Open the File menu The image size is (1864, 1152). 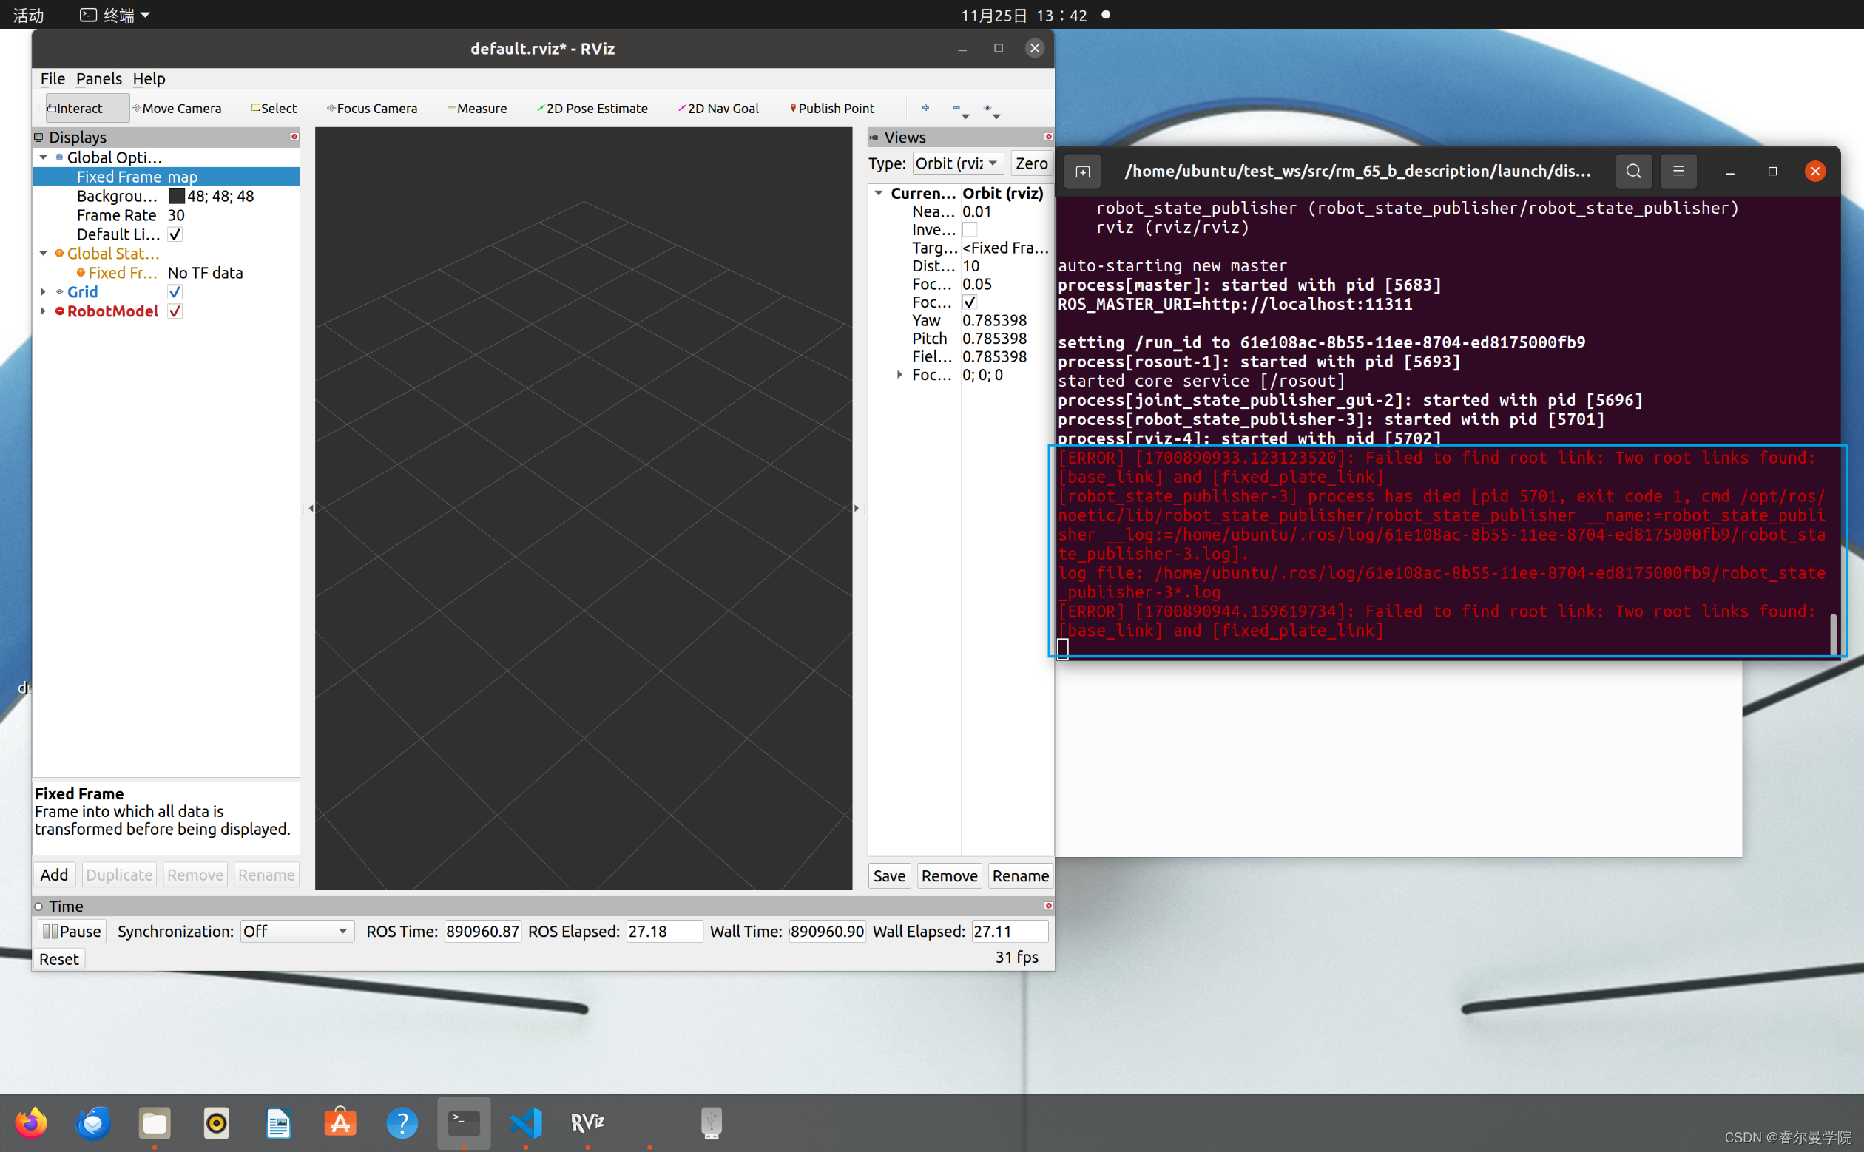tap(52, 78)
